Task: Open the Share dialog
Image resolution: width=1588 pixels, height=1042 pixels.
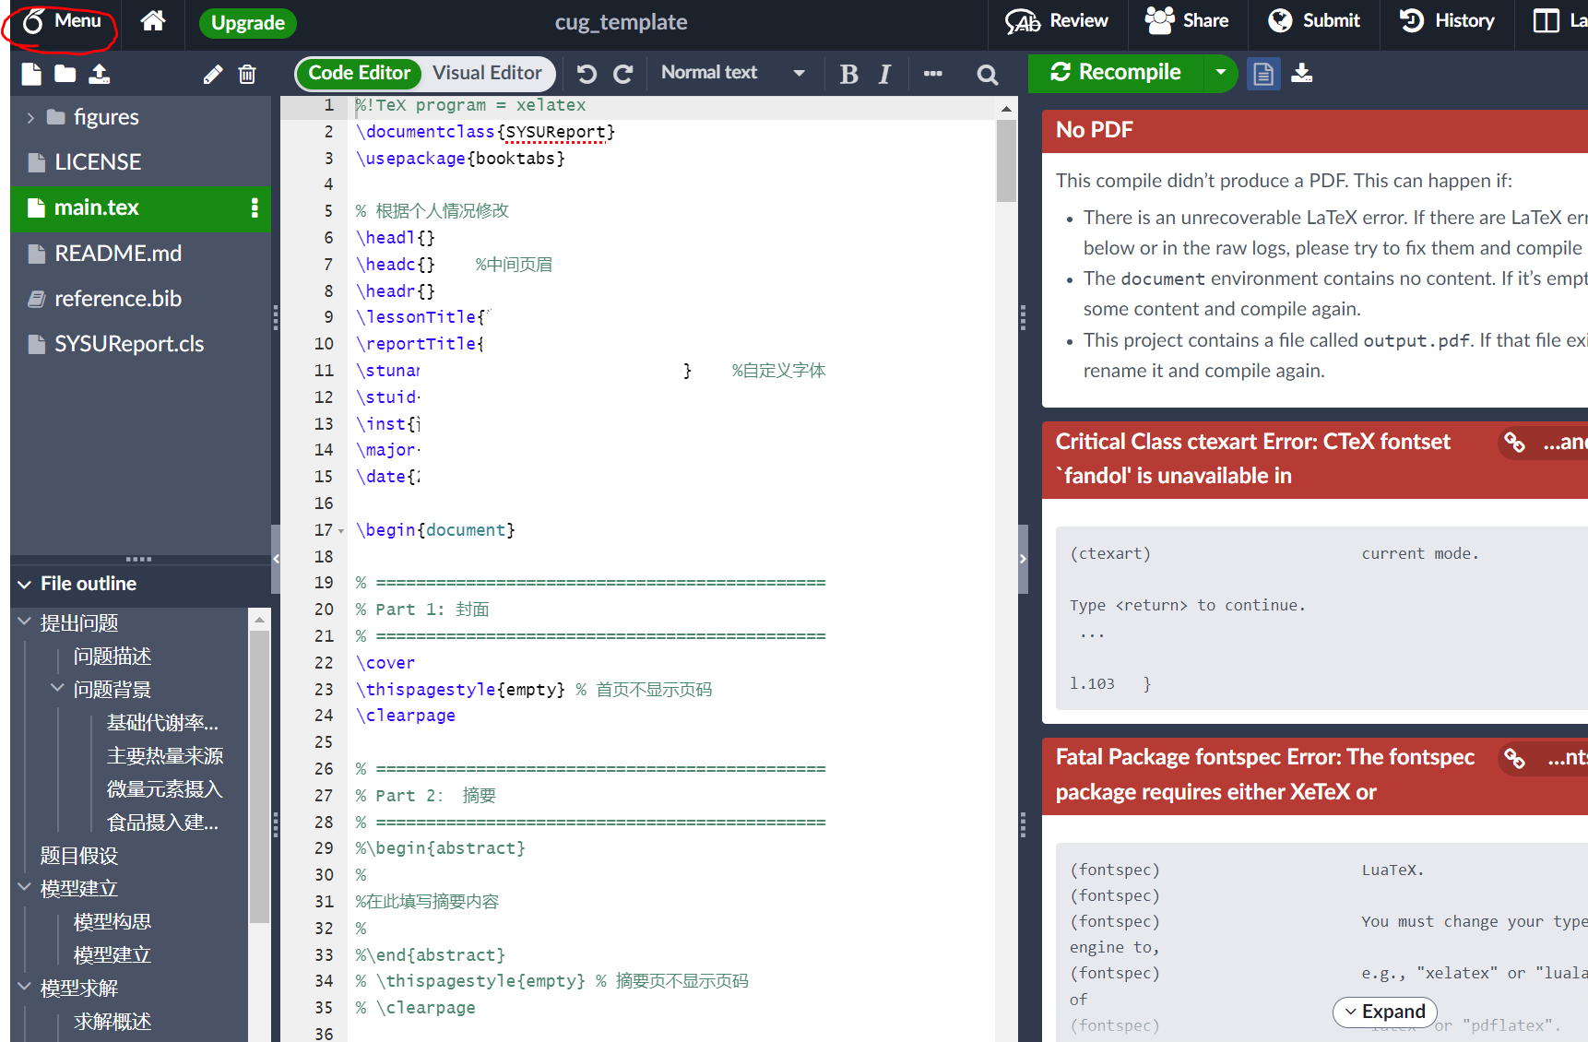Action: pyautogui.click(x=1187, y=21)
